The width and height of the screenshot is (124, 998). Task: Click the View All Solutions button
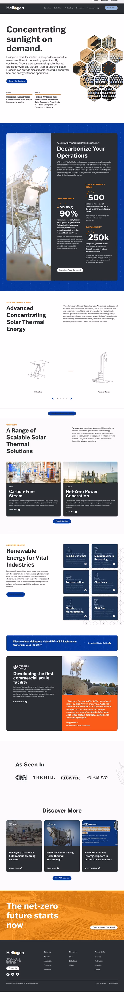tap(62, 521)
